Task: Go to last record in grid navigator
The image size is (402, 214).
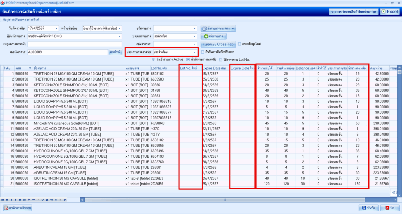Action: tap(25, 200)
